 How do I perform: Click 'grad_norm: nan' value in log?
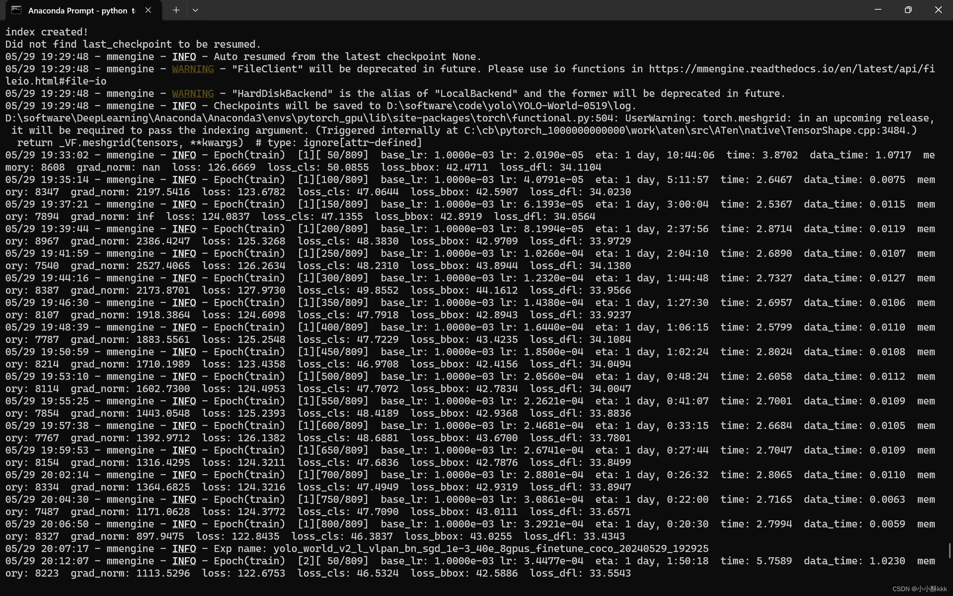(118, 167)
